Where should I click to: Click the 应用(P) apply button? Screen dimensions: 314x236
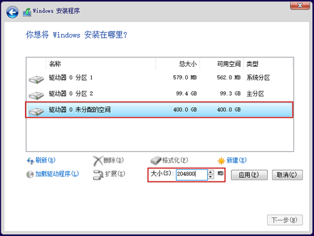tap(249, 175)
